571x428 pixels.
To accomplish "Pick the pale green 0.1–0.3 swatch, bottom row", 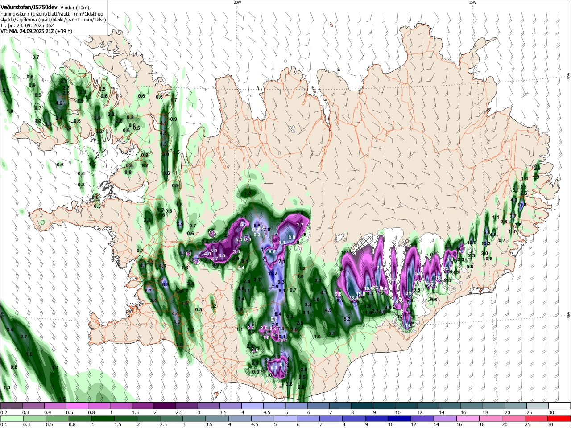I will tap(11, 419).
